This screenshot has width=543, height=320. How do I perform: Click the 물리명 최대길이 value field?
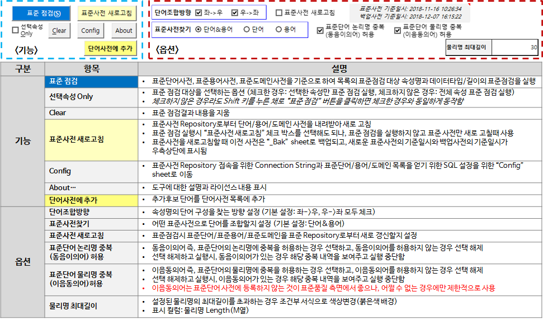(514, 48)
